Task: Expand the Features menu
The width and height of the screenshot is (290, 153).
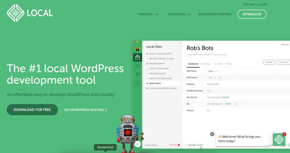Action: click(148, 14)
